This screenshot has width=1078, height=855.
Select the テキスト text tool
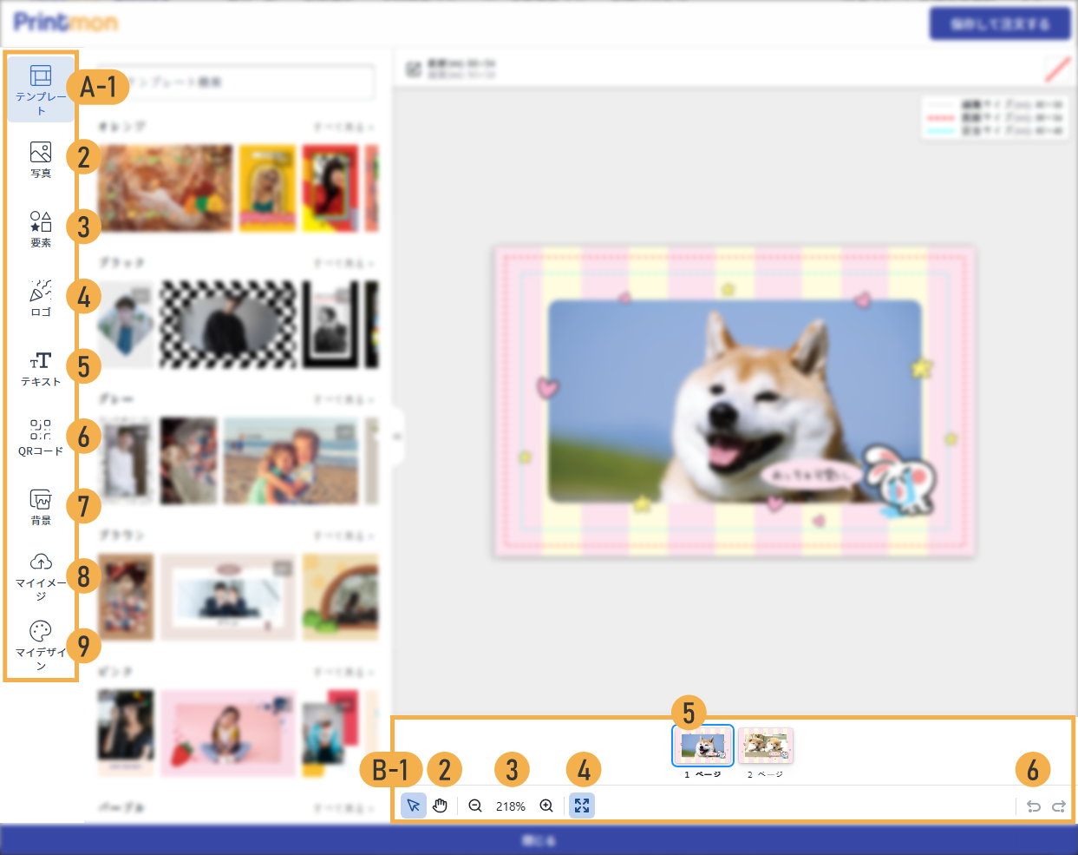click(41, 368)
